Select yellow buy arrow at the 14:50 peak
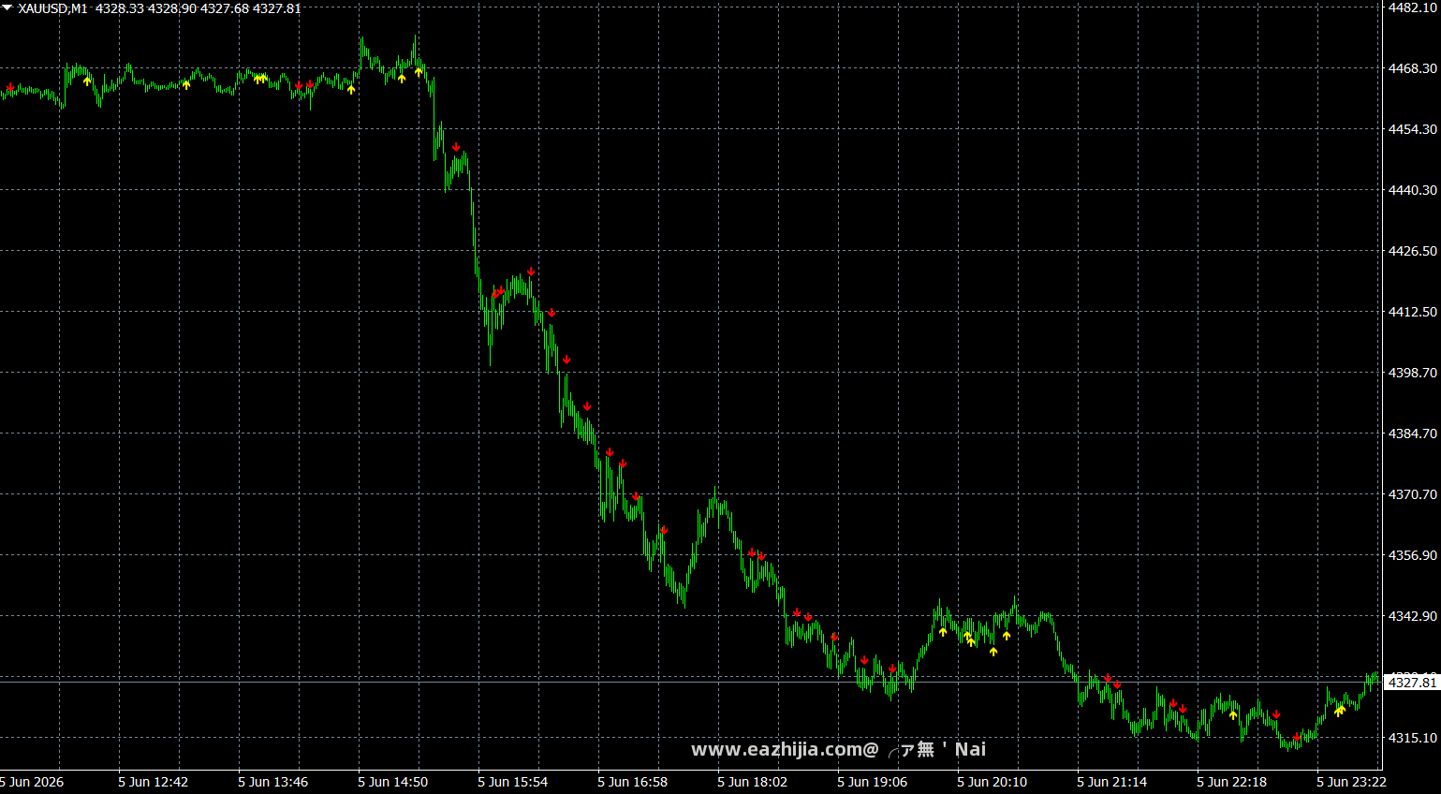 (419, 71)
